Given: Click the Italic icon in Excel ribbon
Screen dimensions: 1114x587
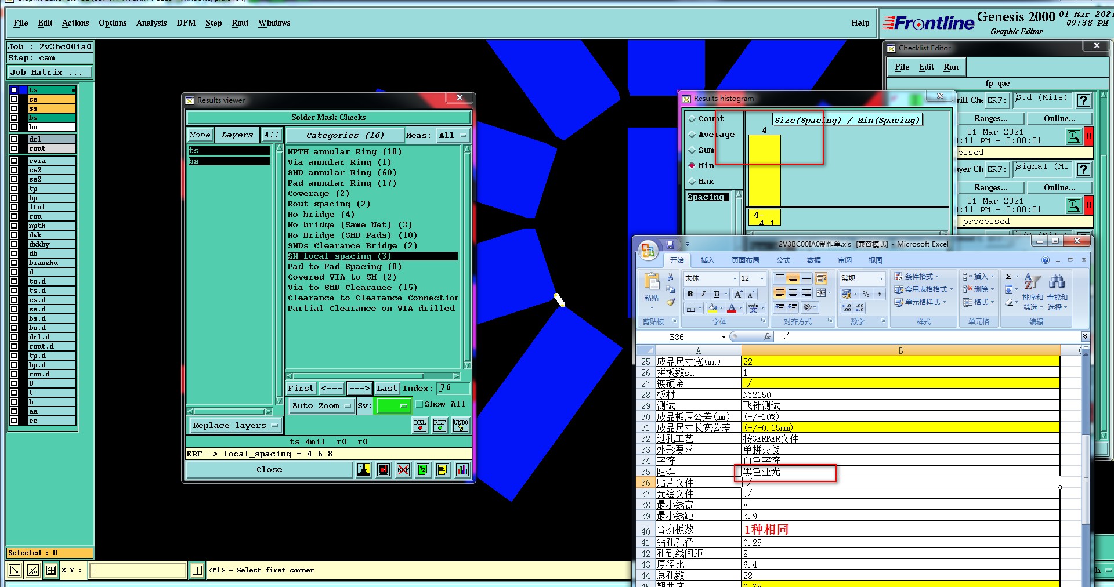Looking at the screenshot, I should coord(703,294).
